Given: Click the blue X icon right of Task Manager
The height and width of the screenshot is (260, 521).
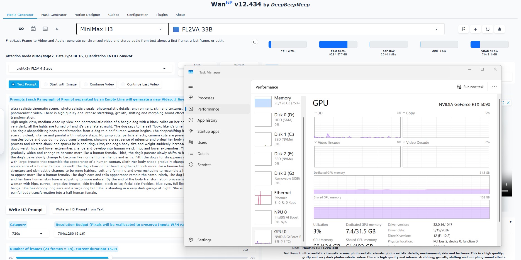Looking at the screenshot, I should point(508,103).
